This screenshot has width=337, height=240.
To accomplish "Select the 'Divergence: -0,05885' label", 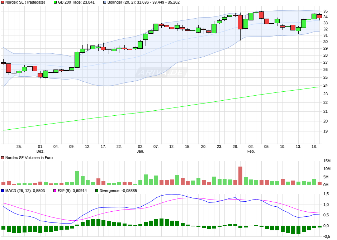I will (x=118, y=191).
